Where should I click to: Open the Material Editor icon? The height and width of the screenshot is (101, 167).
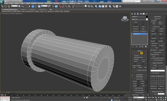click(x=110, y=6)
